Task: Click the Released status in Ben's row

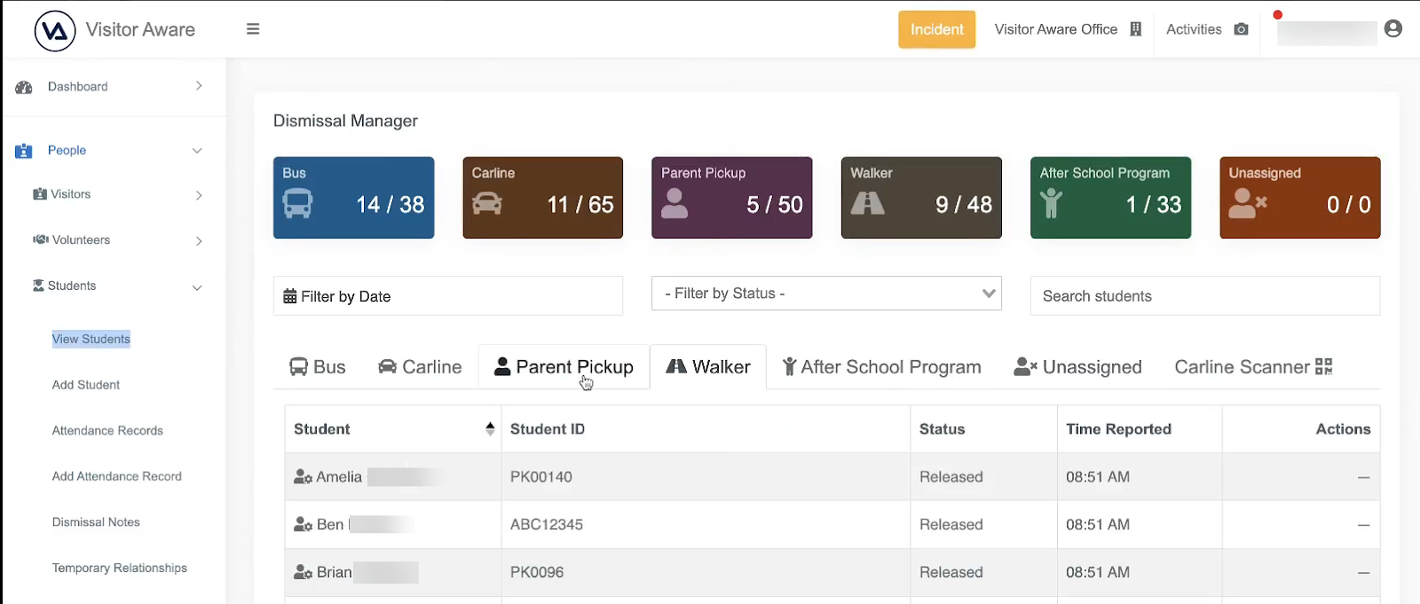Action: coord(951,525)
